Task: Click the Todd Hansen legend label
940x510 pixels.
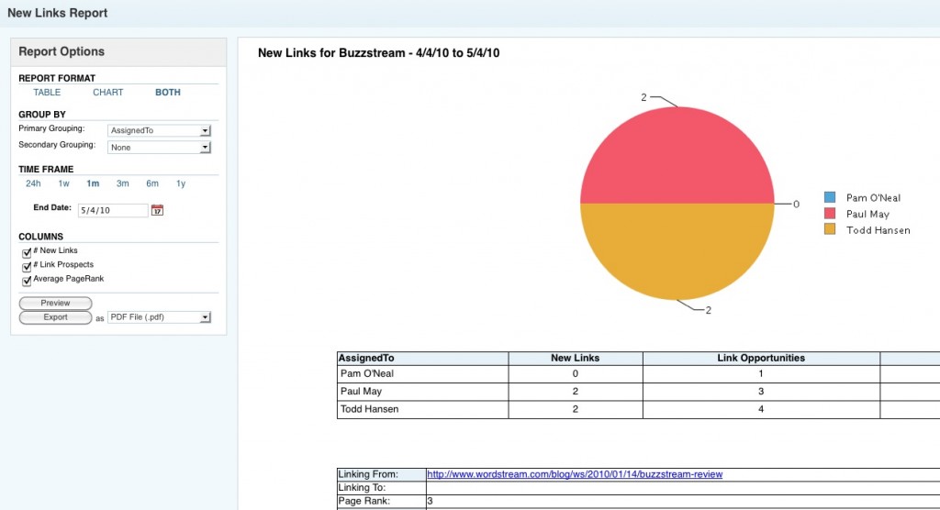Action: (x=878, y=230)
